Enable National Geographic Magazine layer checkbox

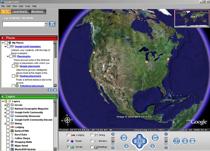tap(8, 109)
